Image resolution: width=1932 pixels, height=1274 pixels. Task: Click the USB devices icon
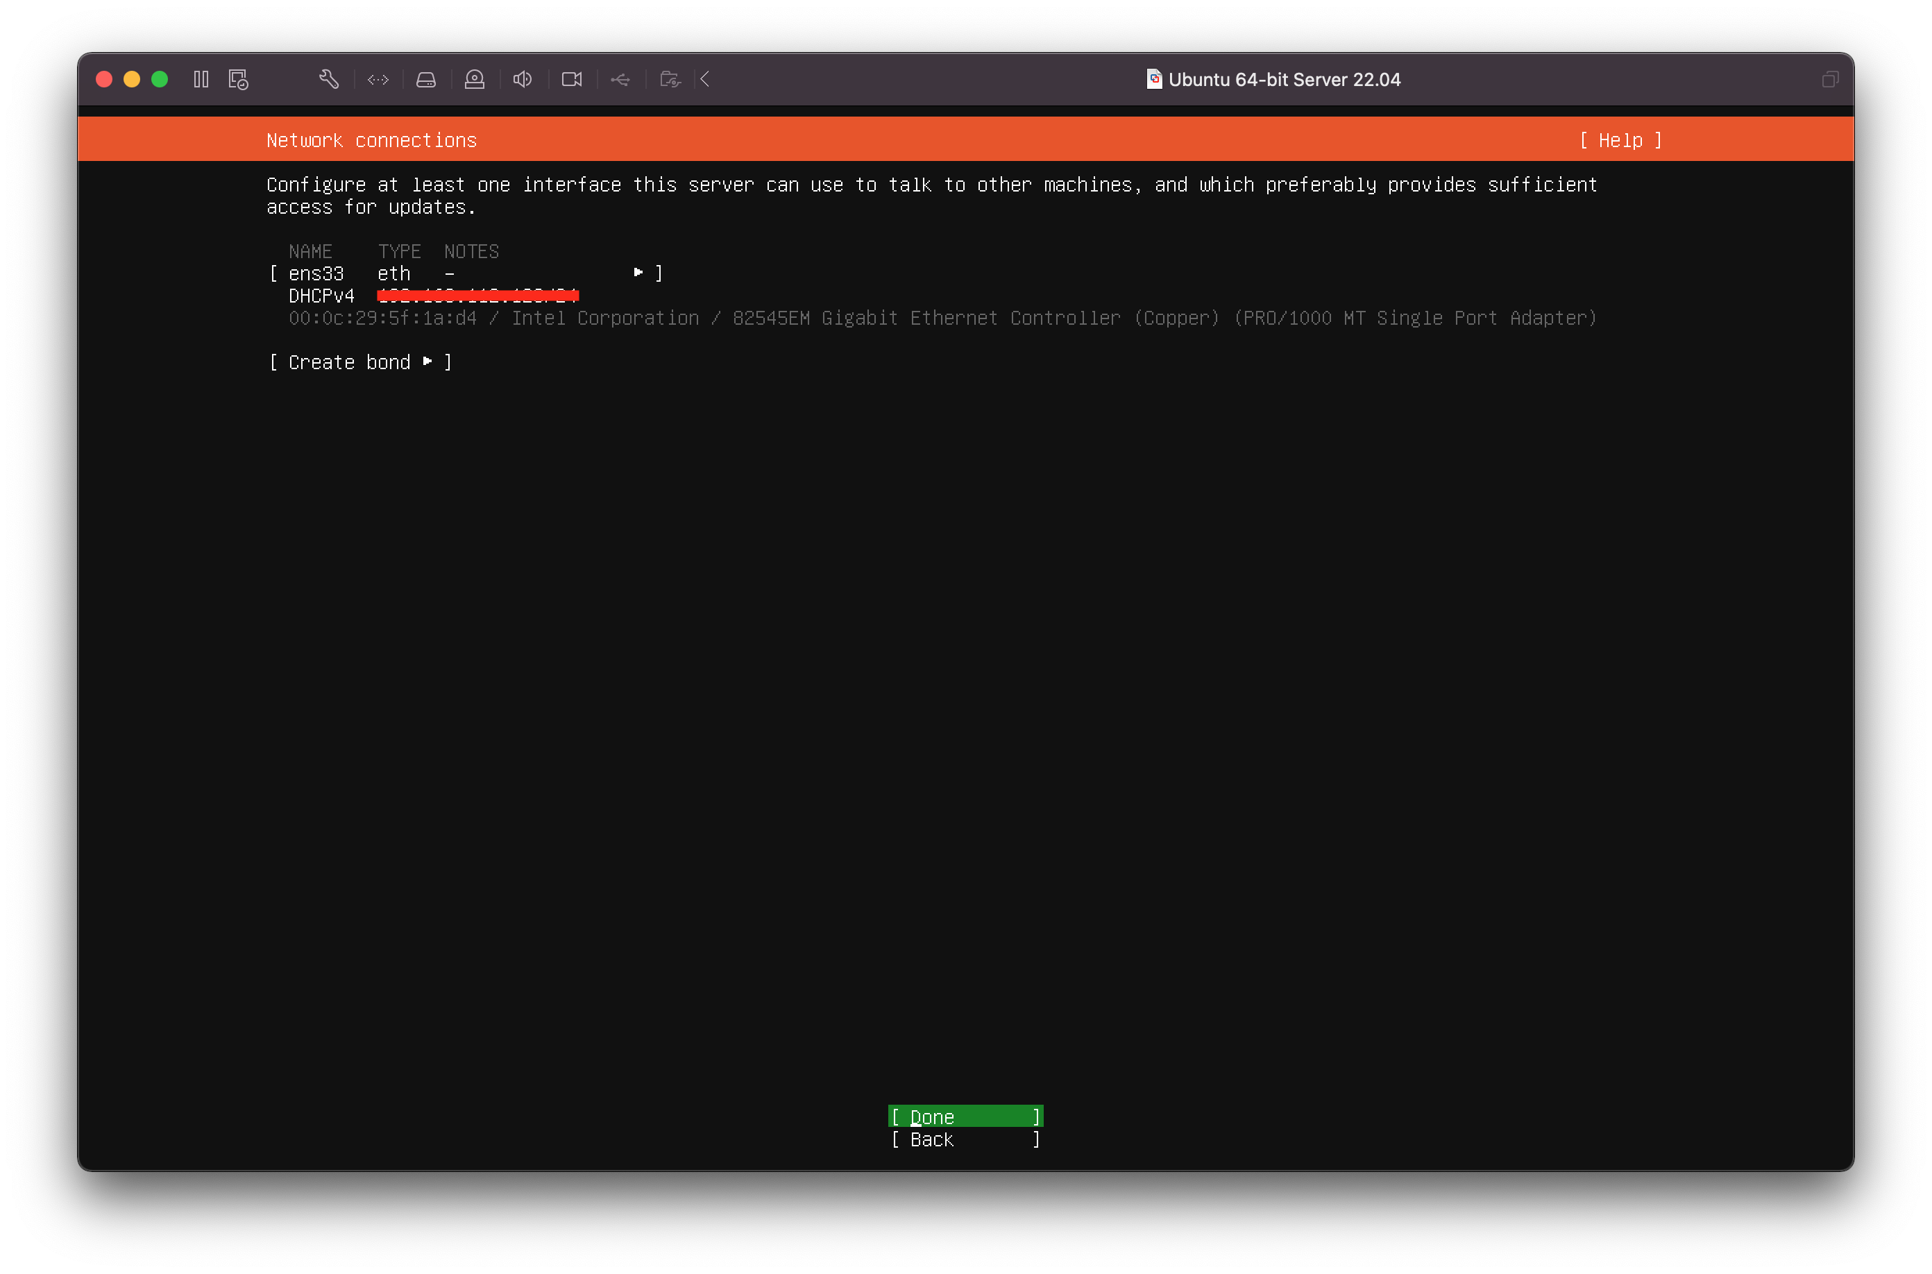point(620,79)
